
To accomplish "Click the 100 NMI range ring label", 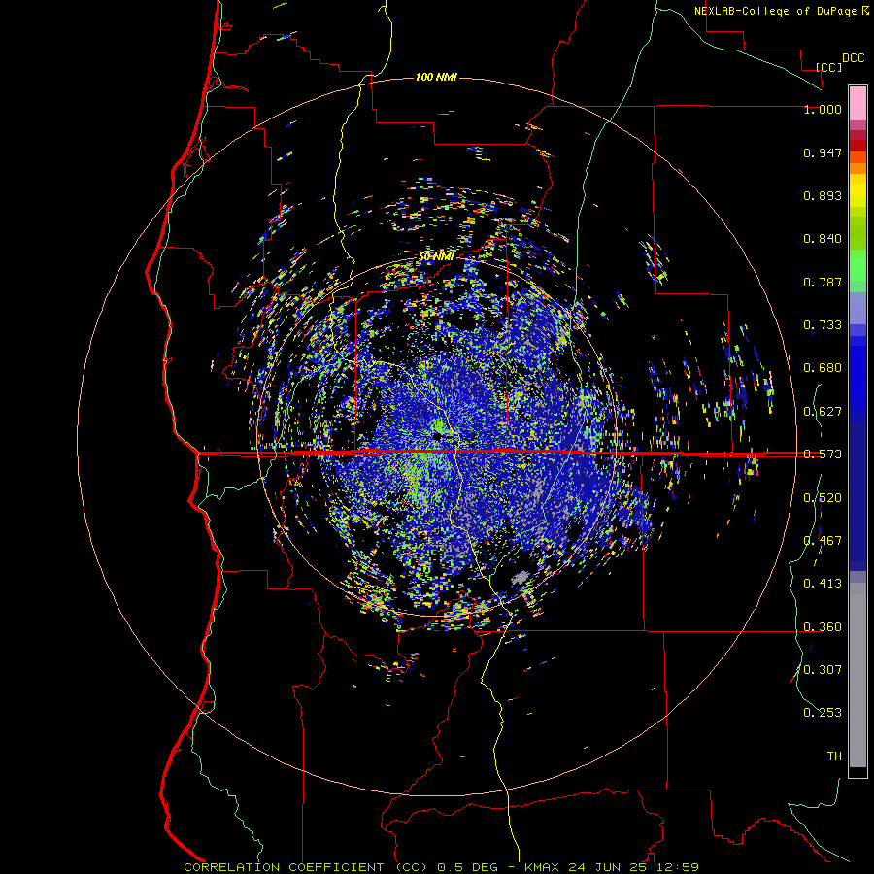I will 436,77.
